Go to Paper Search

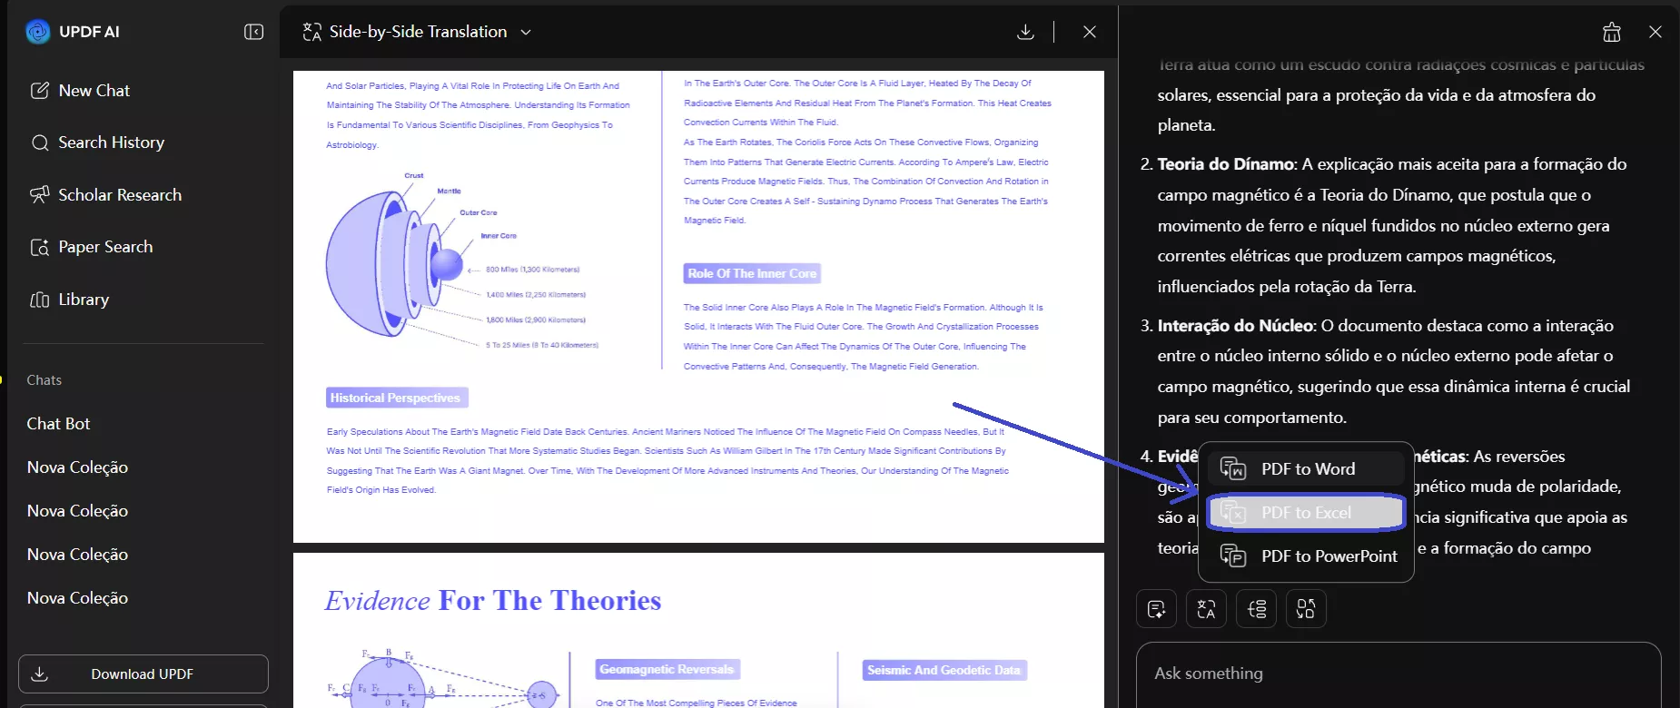click(91, 247)
